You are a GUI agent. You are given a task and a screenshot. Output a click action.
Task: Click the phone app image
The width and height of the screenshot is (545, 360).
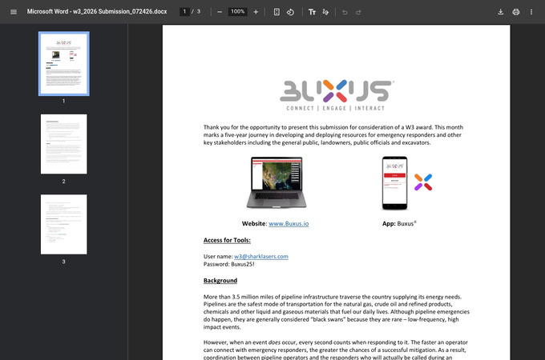pyautogui.click(x=395, y=182)
